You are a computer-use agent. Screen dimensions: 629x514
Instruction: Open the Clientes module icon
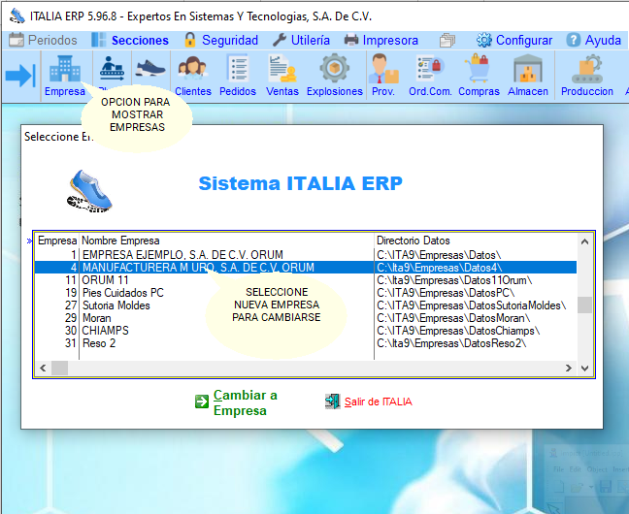(192, 76)
